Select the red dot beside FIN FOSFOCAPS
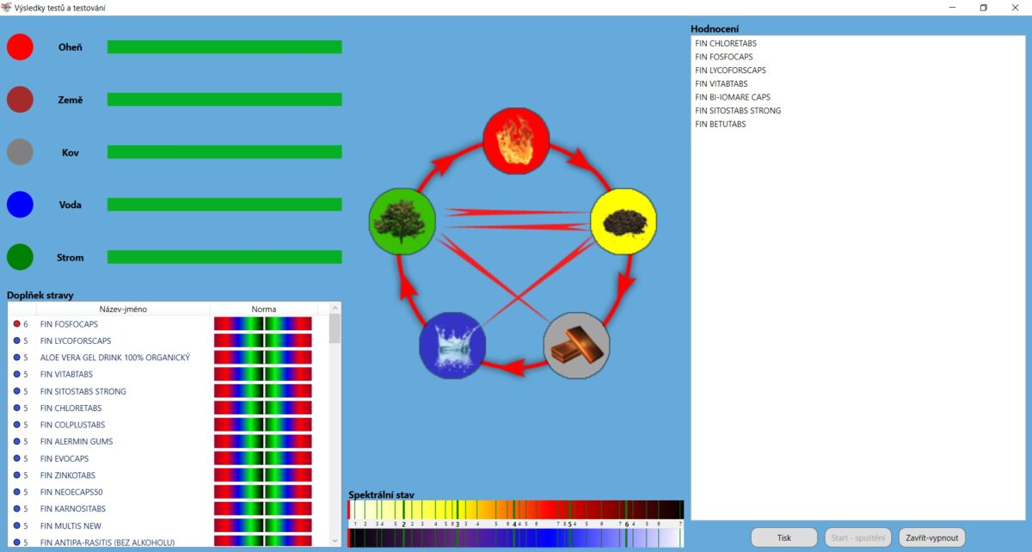The height and width of the screenshot is (552, 1032). (16, 324)
